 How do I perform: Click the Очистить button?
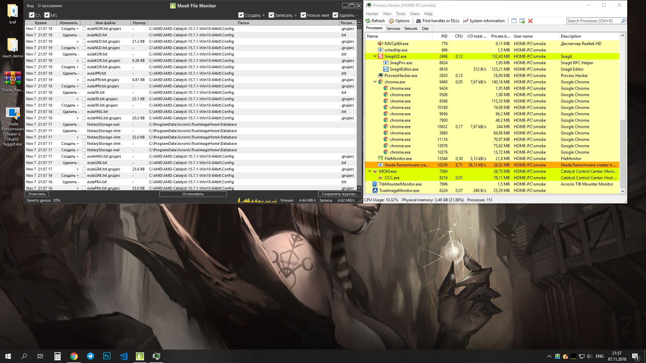click(x=37, y=194)
